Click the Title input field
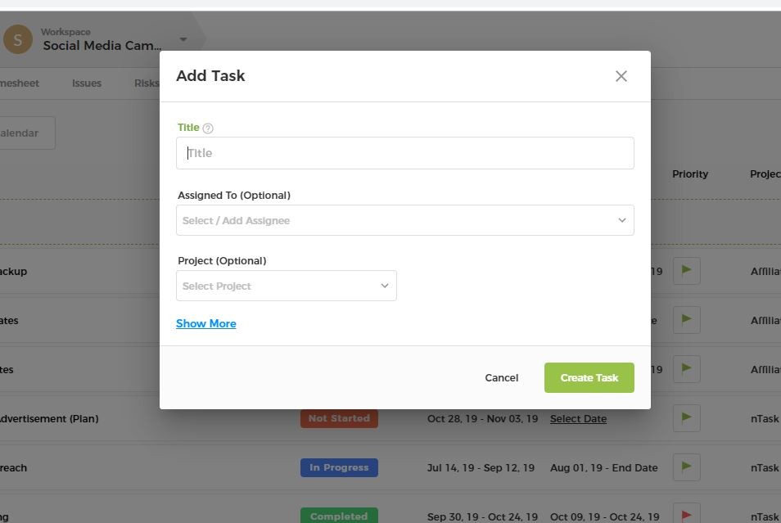This screenshot has height=523, width=781. pos(404,153)
